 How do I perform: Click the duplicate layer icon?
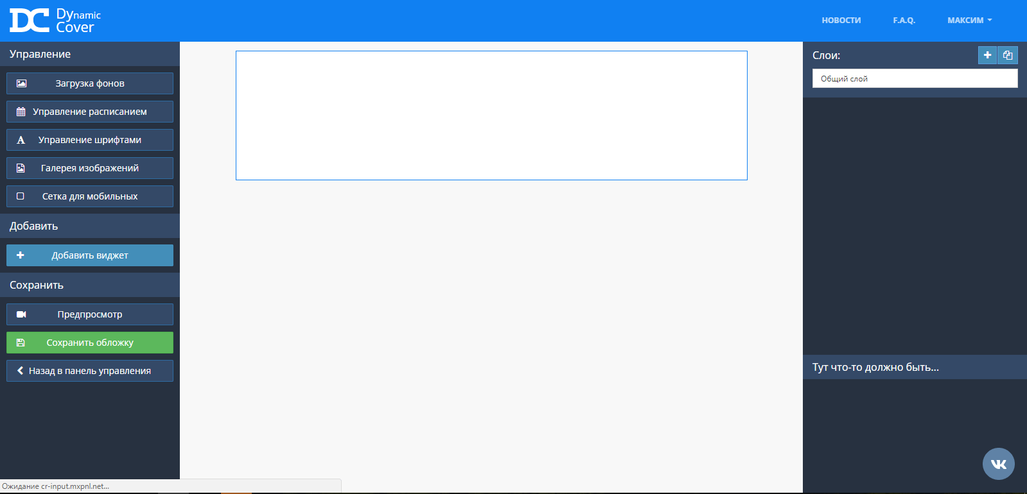[1008, 55]
